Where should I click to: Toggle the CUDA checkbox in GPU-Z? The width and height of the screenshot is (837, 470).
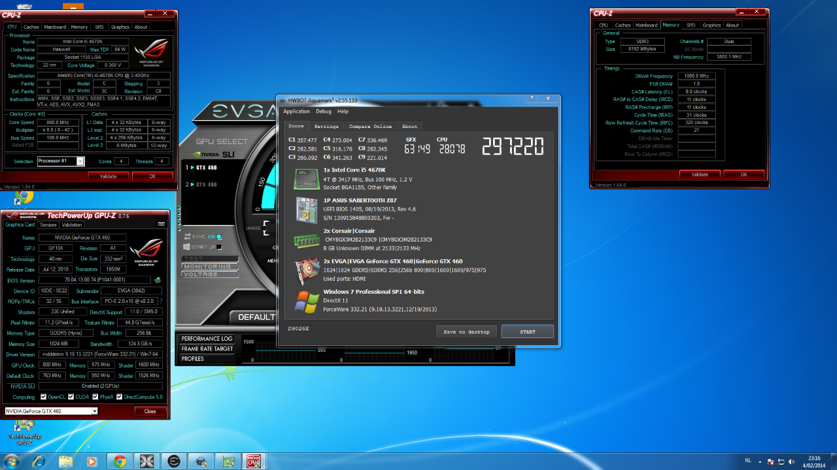pyautogui.click(x=71, y=397)
